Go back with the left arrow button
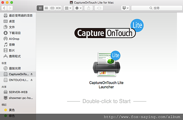 pyautogui.click(x=4, y=8)
